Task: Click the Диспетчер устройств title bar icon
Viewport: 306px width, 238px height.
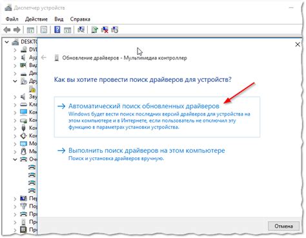Action: [8, 8]
